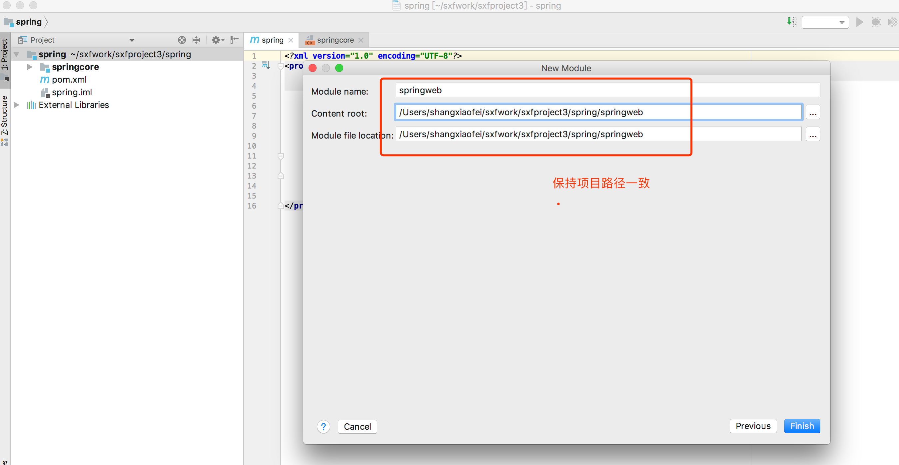The height and width of the screenshot is (465, 899).
Task: Open the Project panel gear settings
Action: click(217, 40)
